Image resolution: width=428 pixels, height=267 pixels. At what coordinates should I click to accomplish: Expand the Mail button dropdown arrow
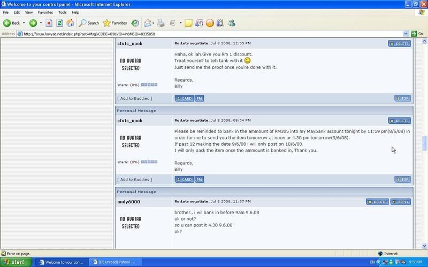pos(154,23)
